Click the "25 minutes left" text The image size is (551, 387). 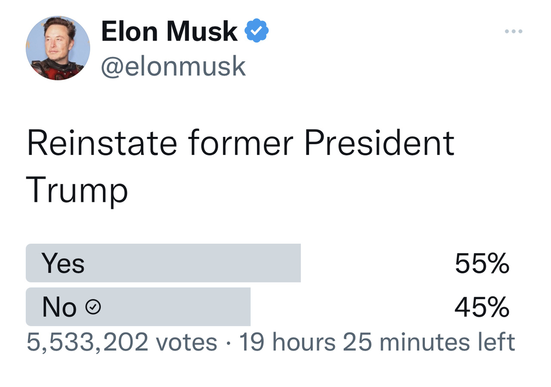point(429,342)
